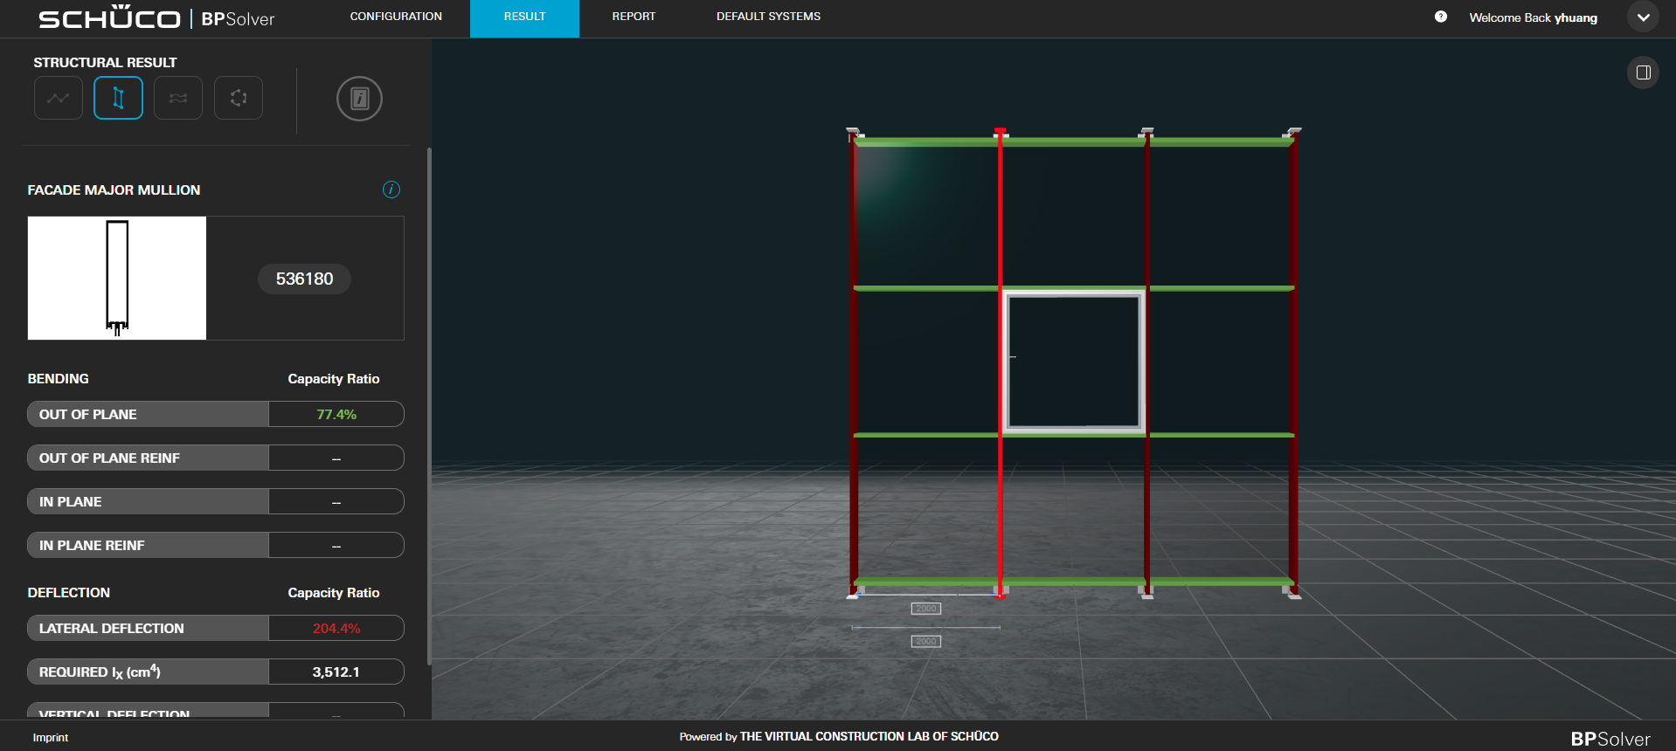Switch to the Configuration tab
The image size is (1676, 751).
[x=396, y=17]
